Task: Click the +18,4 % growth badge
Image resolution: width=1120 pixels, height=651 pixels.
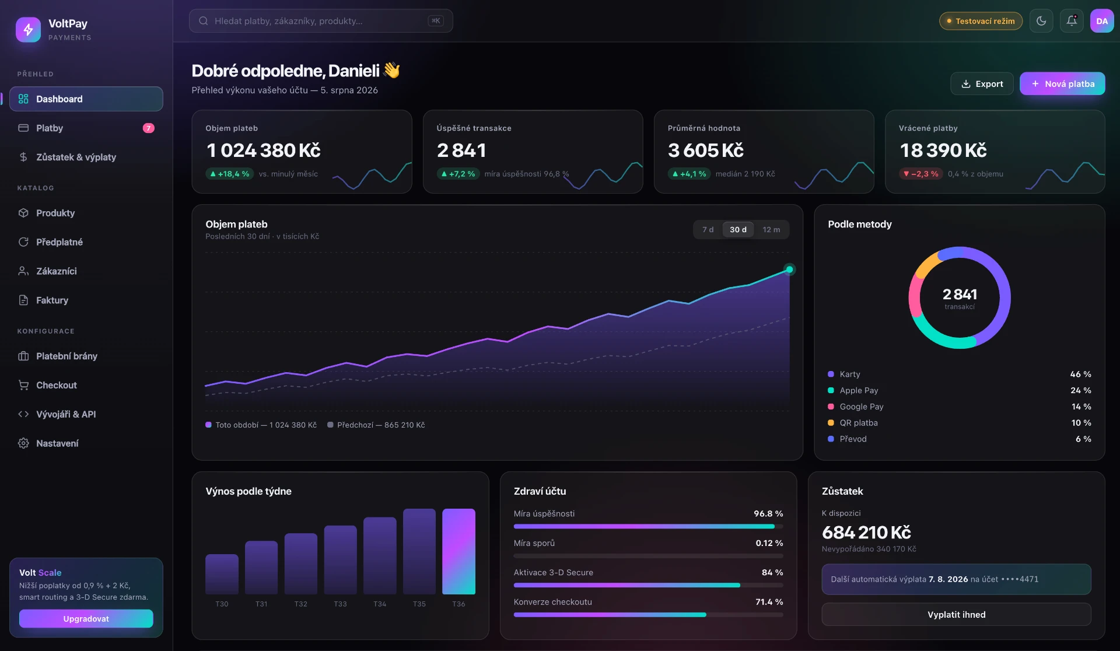Action: click(229, 174)
